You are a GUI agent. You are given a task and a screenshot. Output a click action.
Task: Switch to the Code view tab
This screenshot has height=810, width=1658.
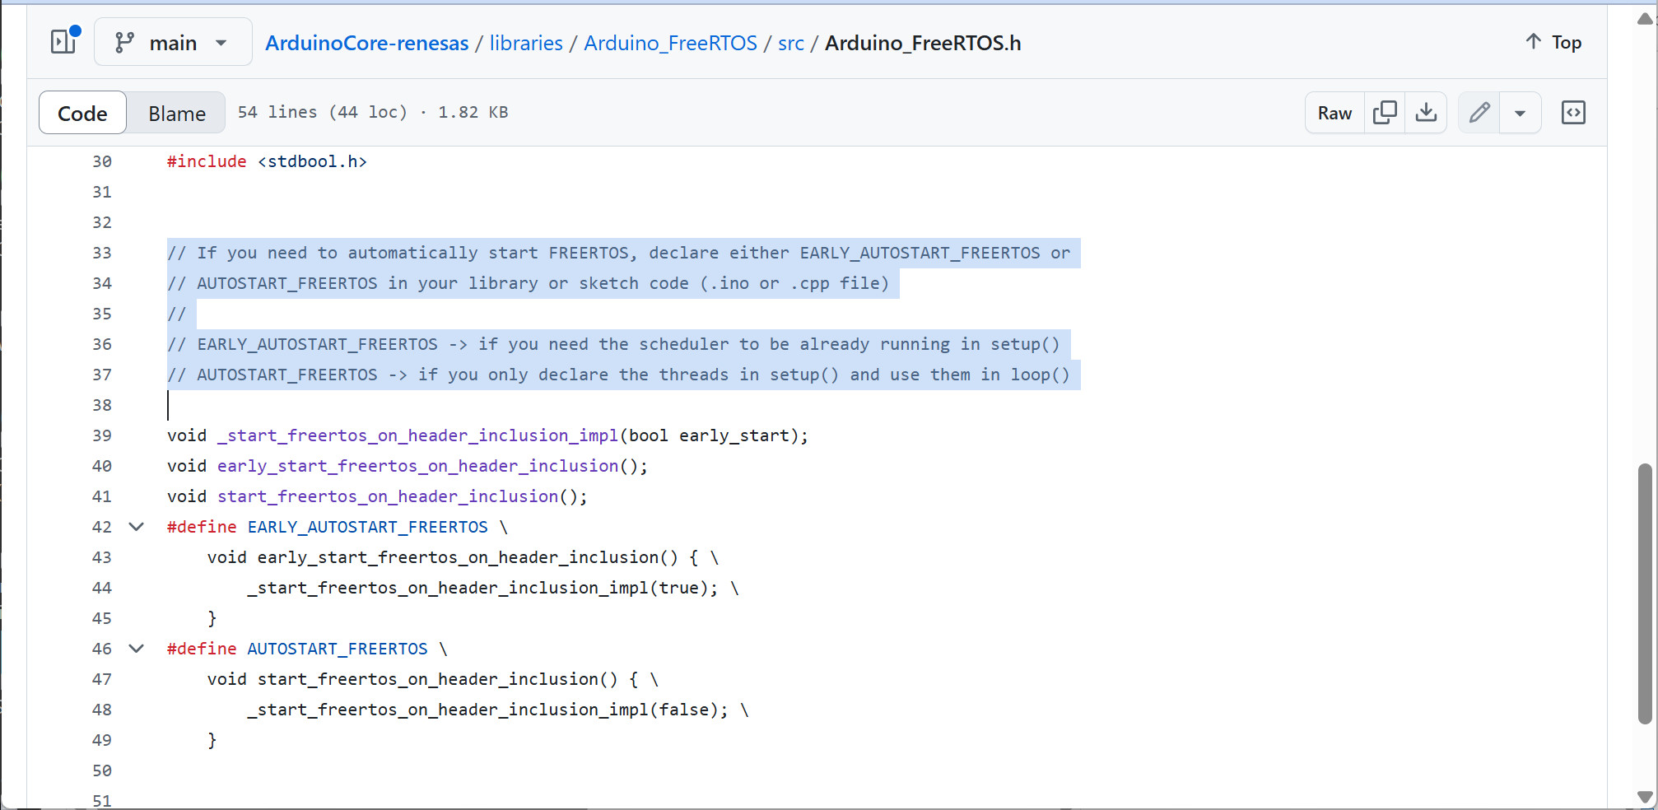[x=82, y=113]
